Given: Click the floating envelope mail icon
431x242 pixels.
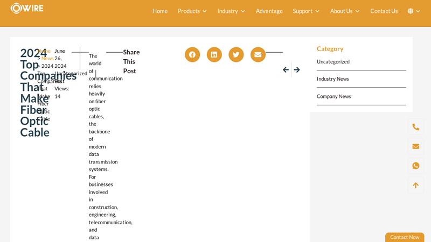Looking at the screenshot, I should [x=415, y=146].
